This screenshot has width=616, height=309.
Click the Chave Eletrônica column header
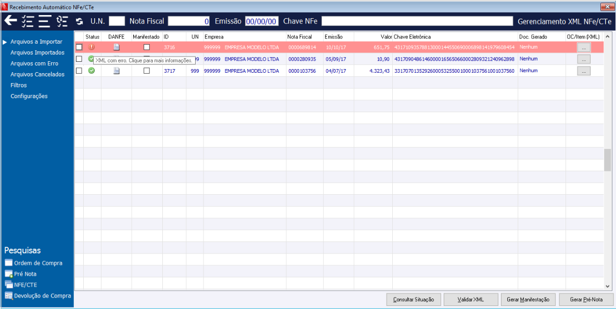tap(455, 36)
